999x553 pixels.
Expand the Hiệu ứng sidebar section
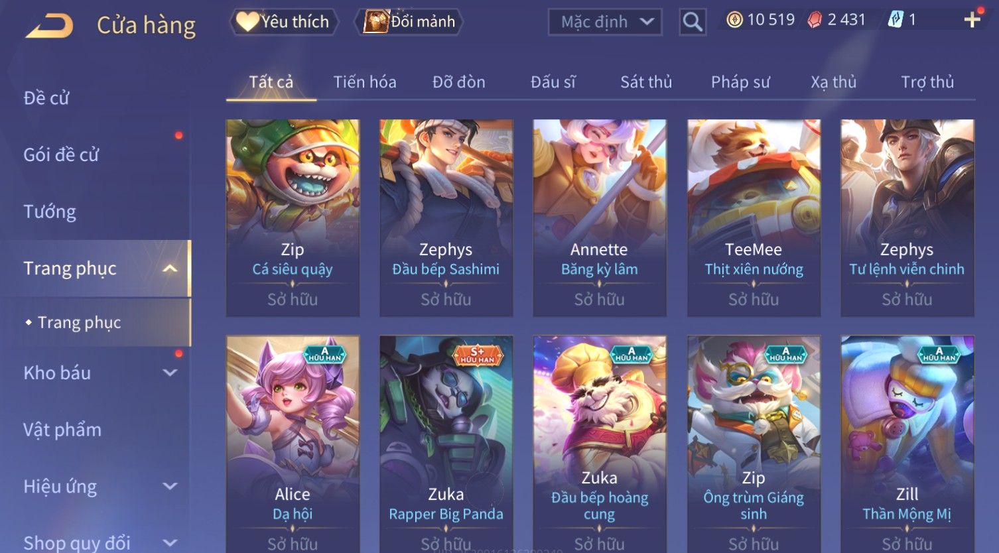pyautogui.click(x=170, y=486)
